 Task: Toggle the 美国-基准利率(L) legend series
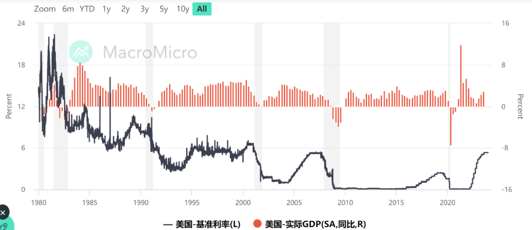click(x=202, y=224)
